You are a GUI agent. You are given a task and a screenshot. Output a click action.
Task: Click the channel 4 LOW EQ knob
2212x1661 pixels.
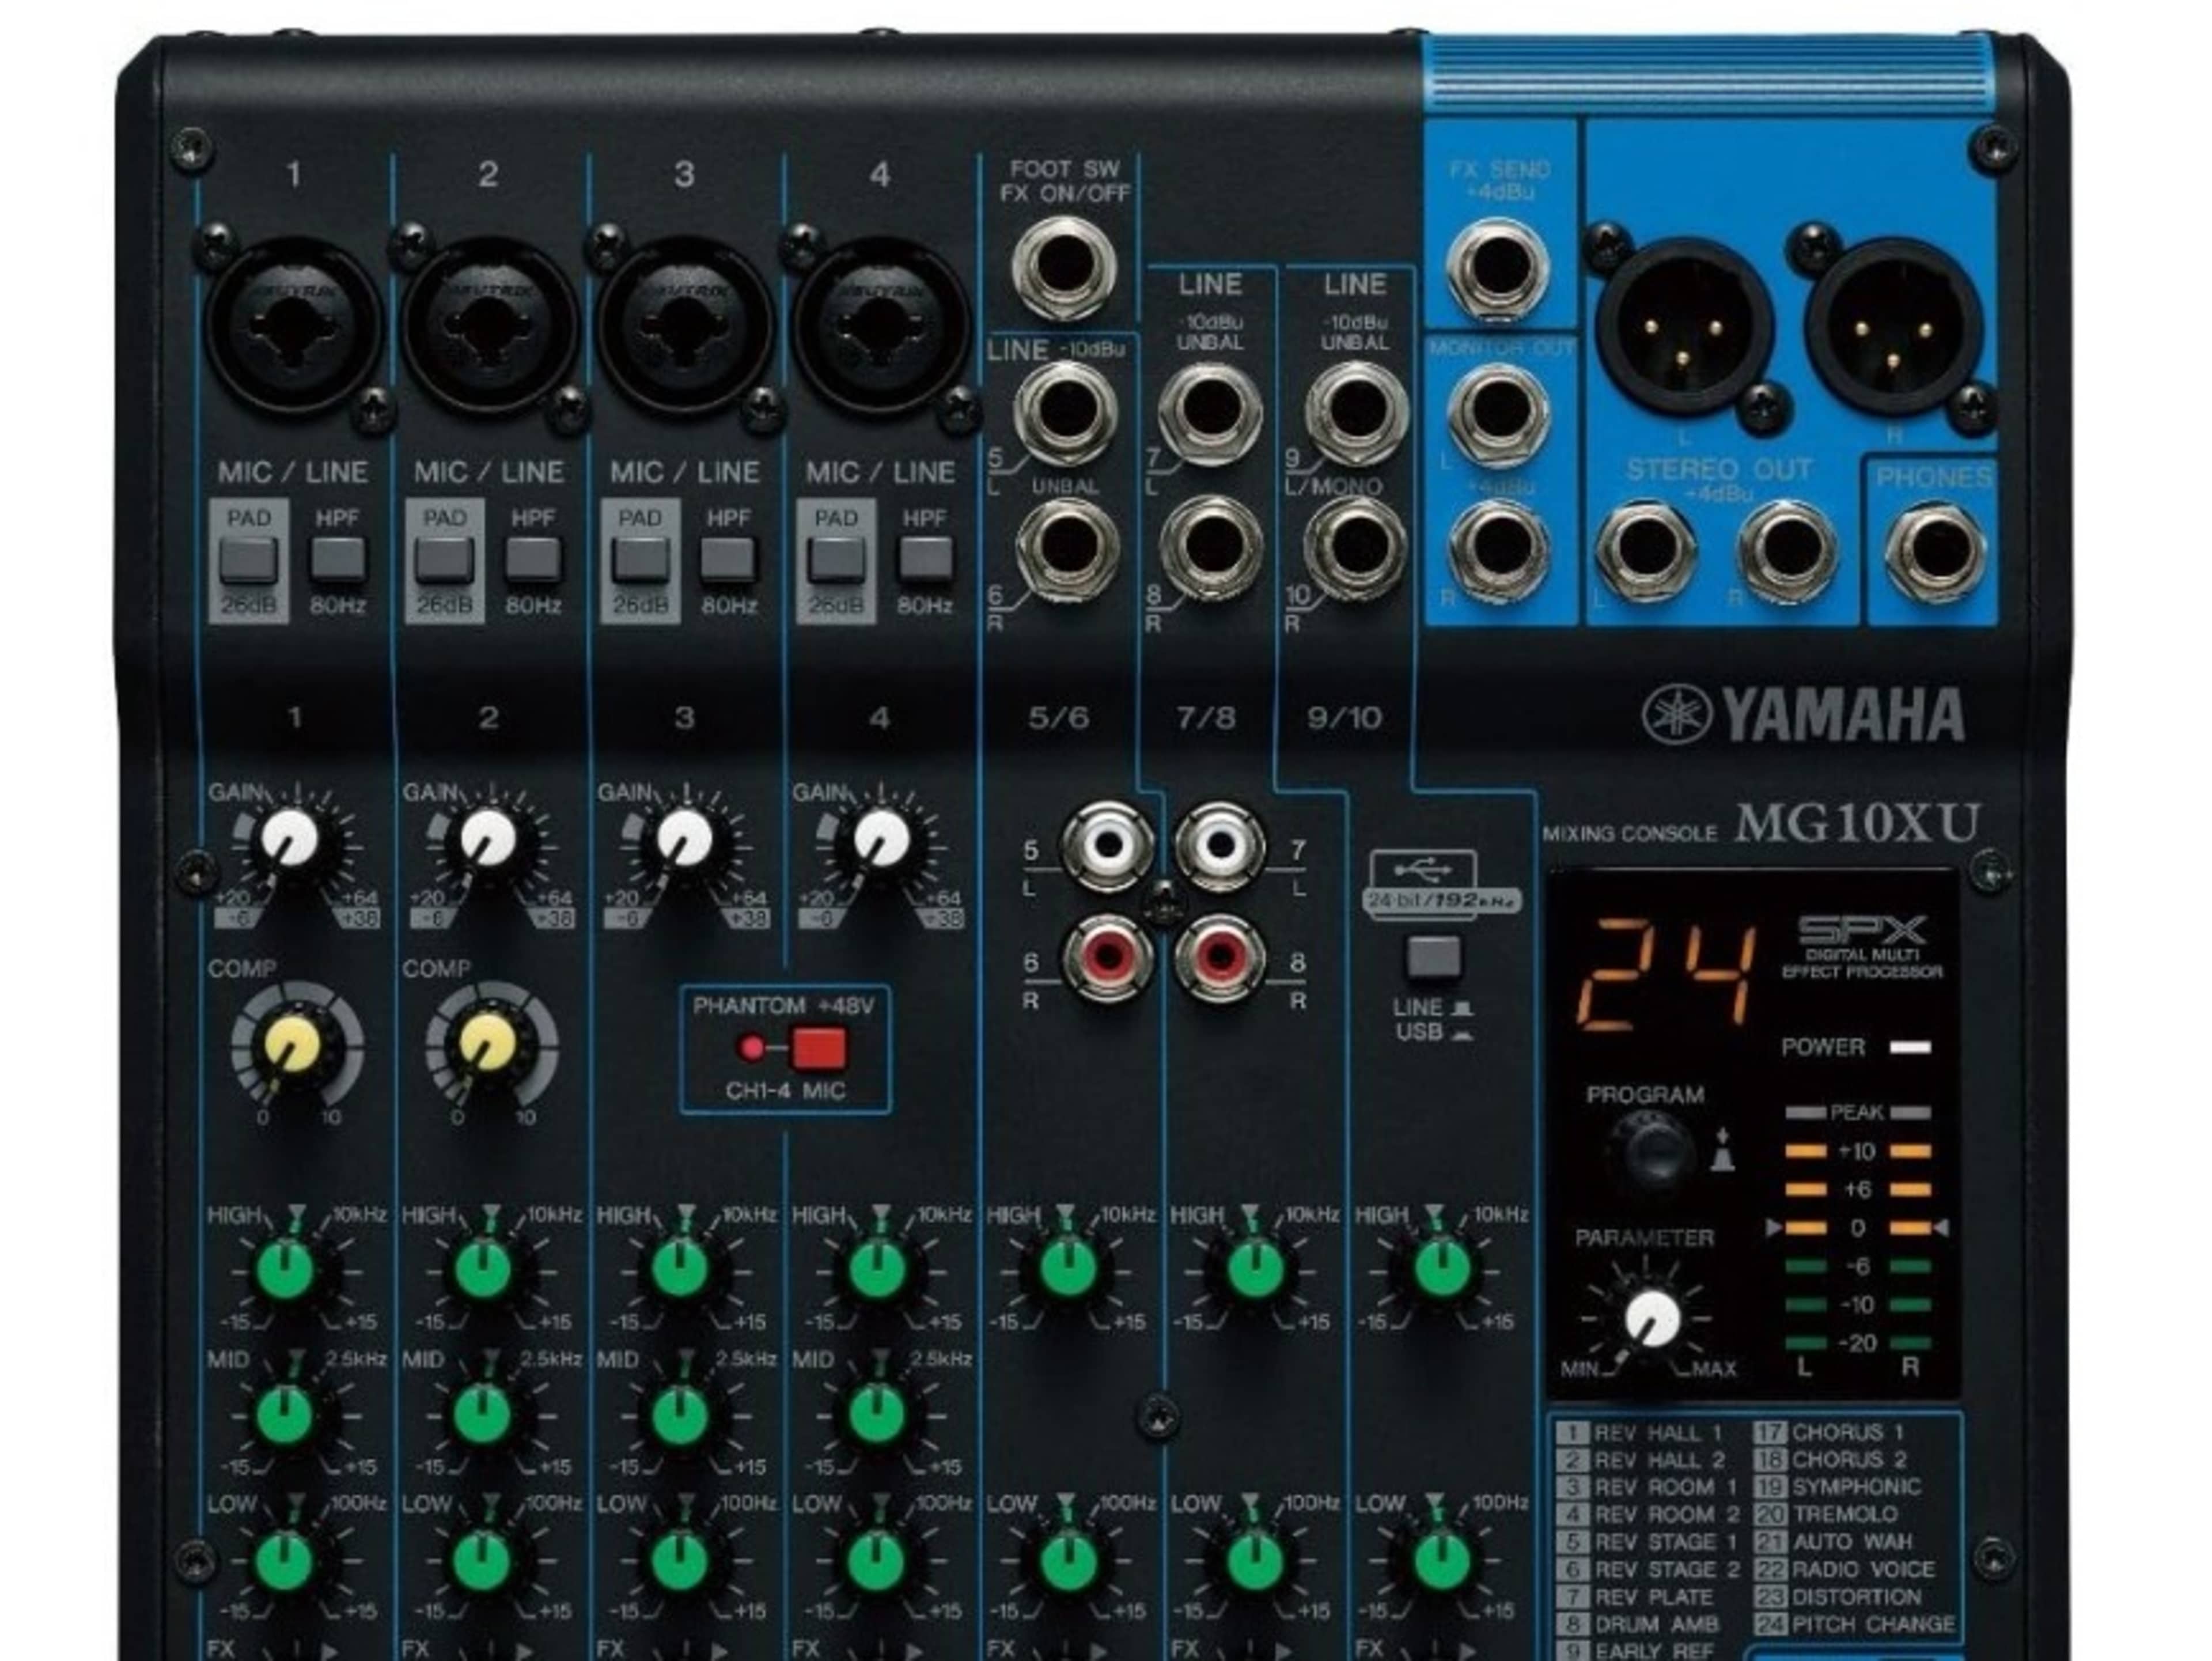(x=877, y=1560)
